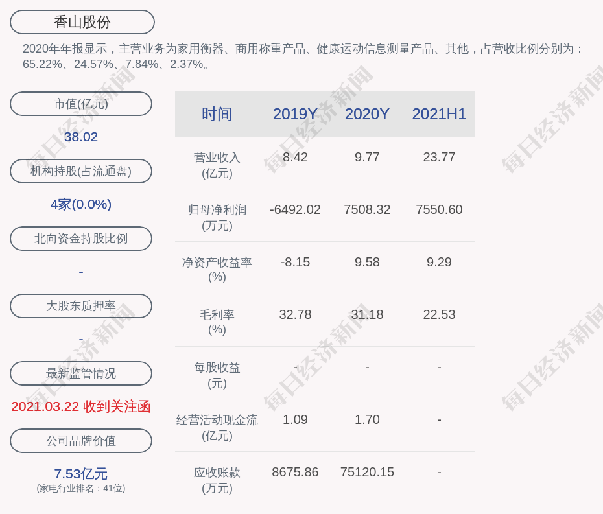Viewport: 603px width, 514px height.
Task: Click the ROE value 9.29
Action: (439, 262)
